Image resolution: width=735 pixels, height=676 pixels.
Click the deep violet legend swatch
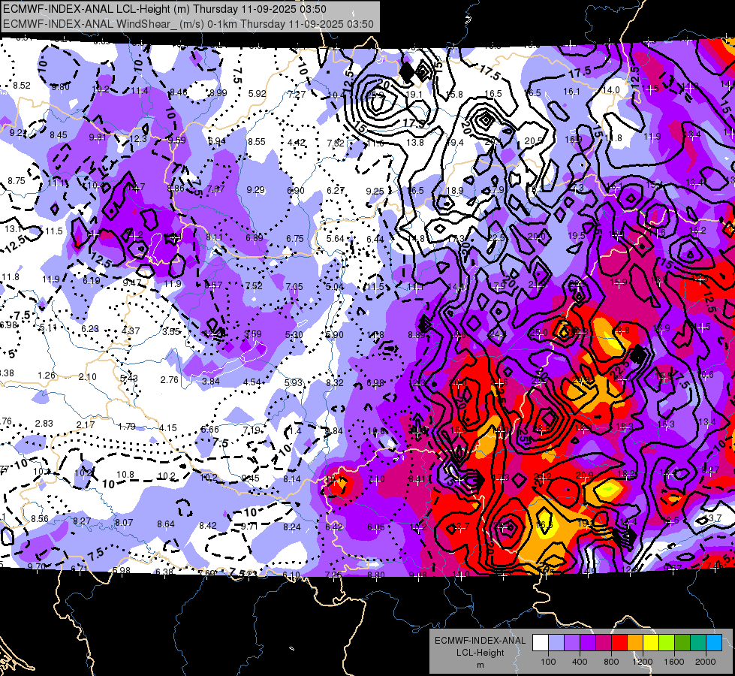[x=588, y=643]
